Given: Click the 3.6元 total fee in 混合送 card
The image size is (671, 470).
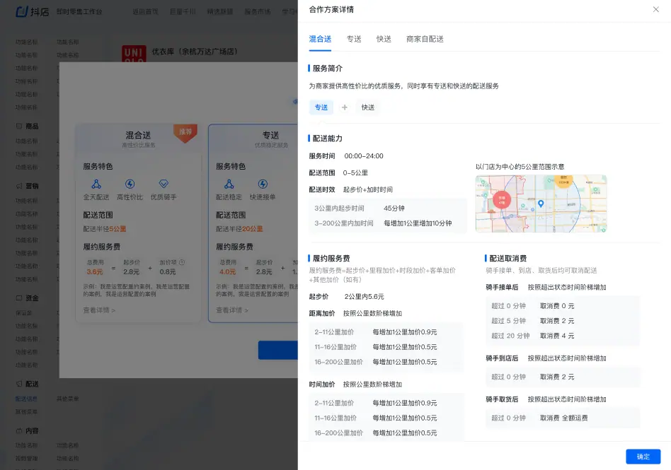Looking at the screenshot, I should pos(95,271).
